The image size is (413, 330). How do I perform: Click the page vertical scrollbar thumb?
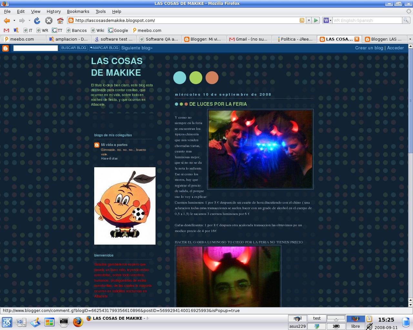(410, 101)
